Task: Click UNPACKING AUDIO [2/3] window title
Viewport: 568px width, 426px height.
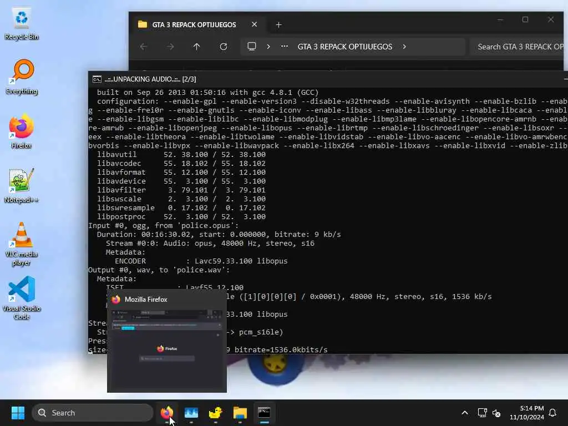Action: coord(150,79)
